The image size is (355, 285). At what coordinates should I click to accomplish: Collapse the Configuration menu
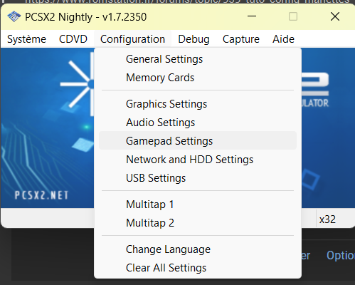pyautogui.click(x=132, y=39)
